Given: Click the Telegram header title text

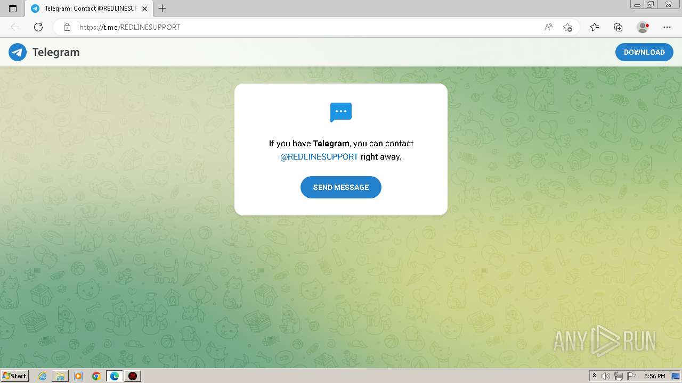Looking at the screenshot, I should [56, 52].
